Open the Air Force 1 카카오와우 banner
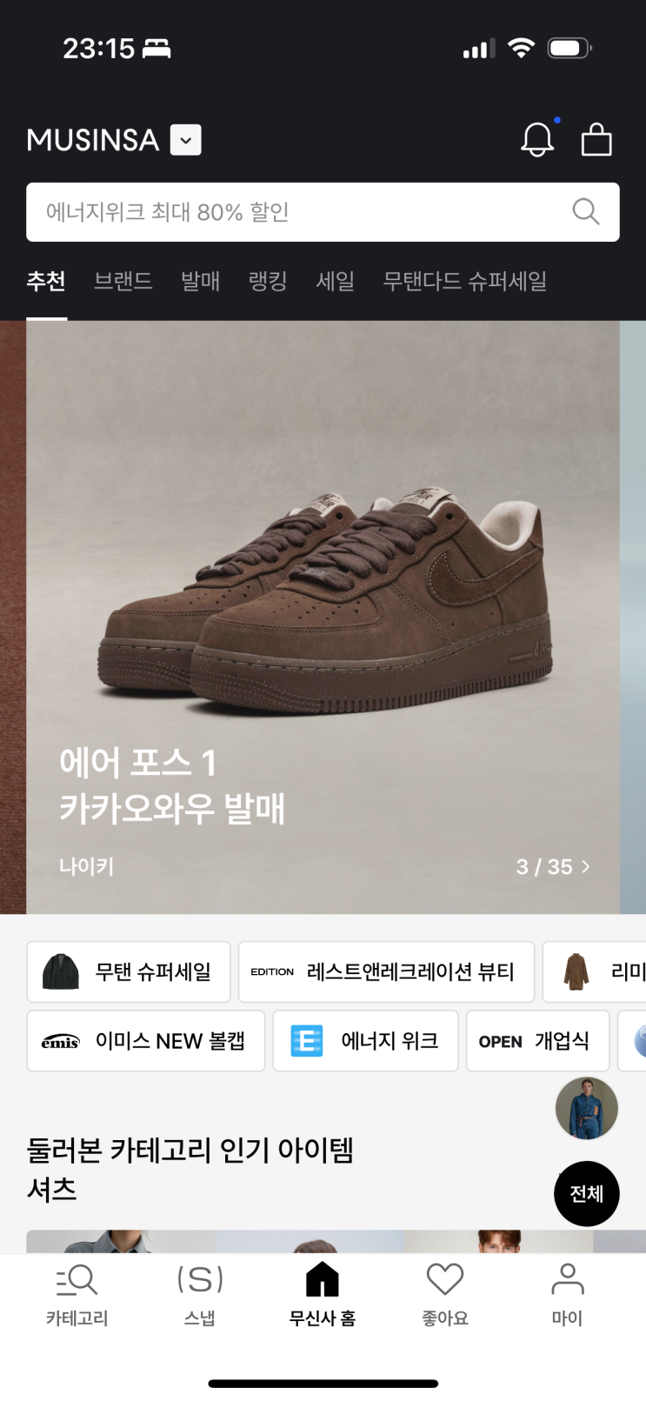This screenshot has width=646, height=1401. 323,617
